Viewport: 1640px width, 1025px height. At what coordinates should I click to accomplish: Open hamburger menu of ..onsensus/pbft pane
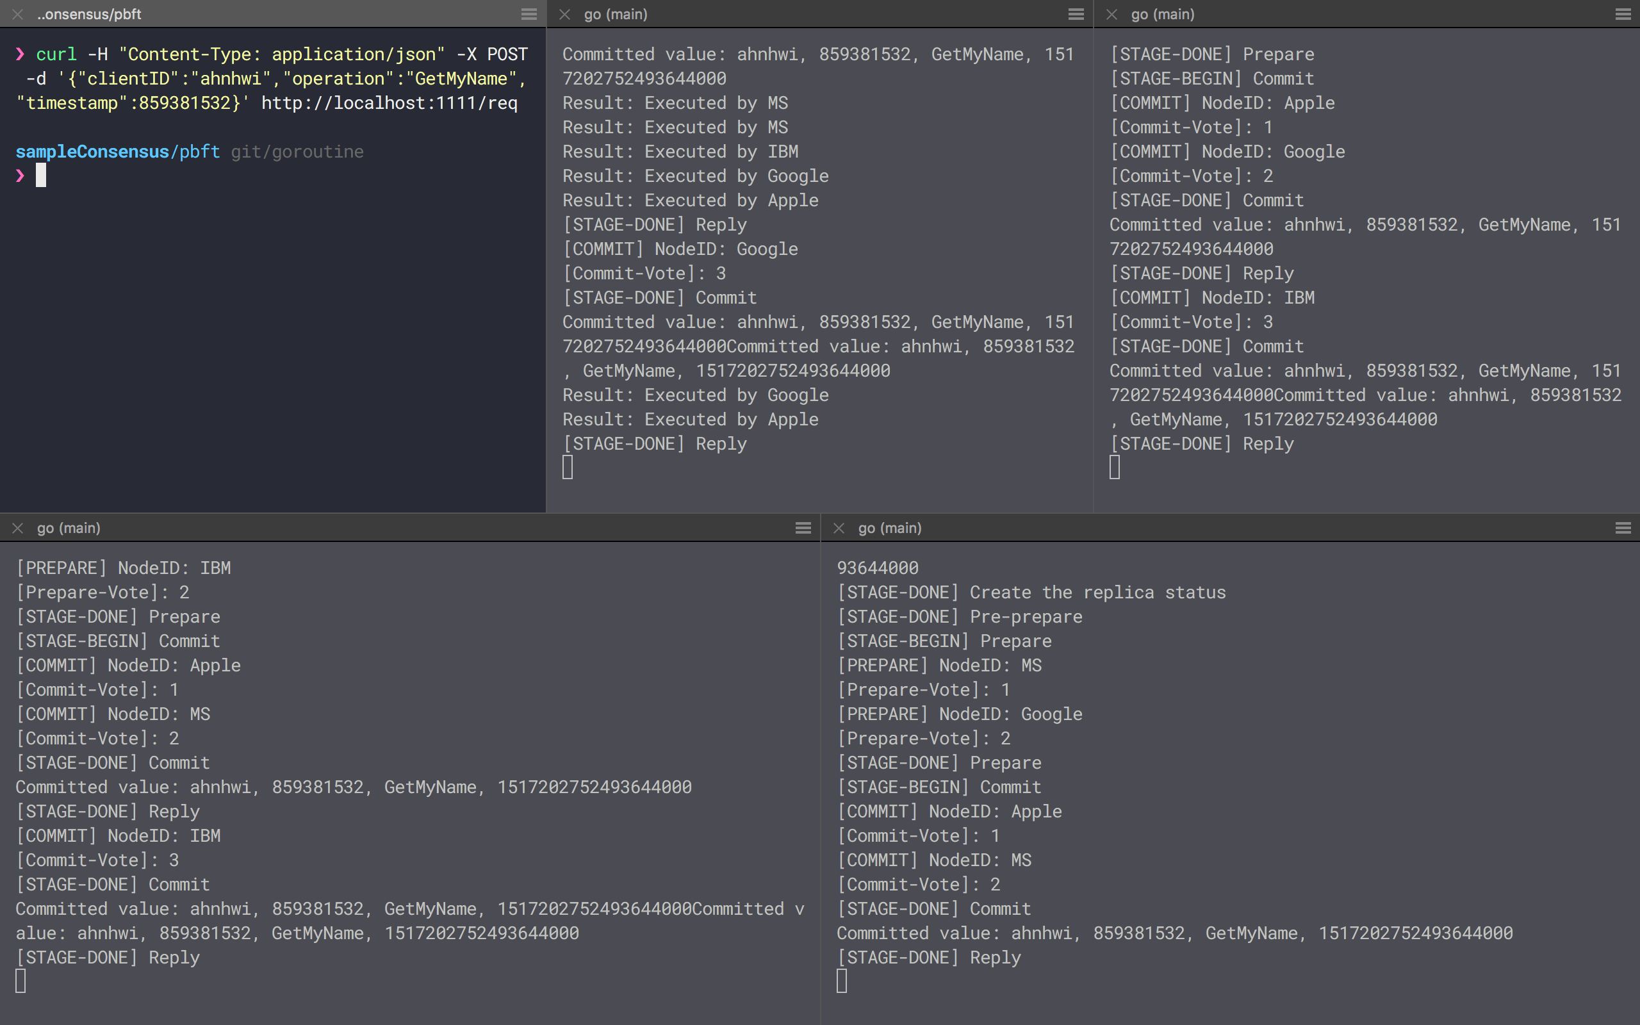click(529, 14)
